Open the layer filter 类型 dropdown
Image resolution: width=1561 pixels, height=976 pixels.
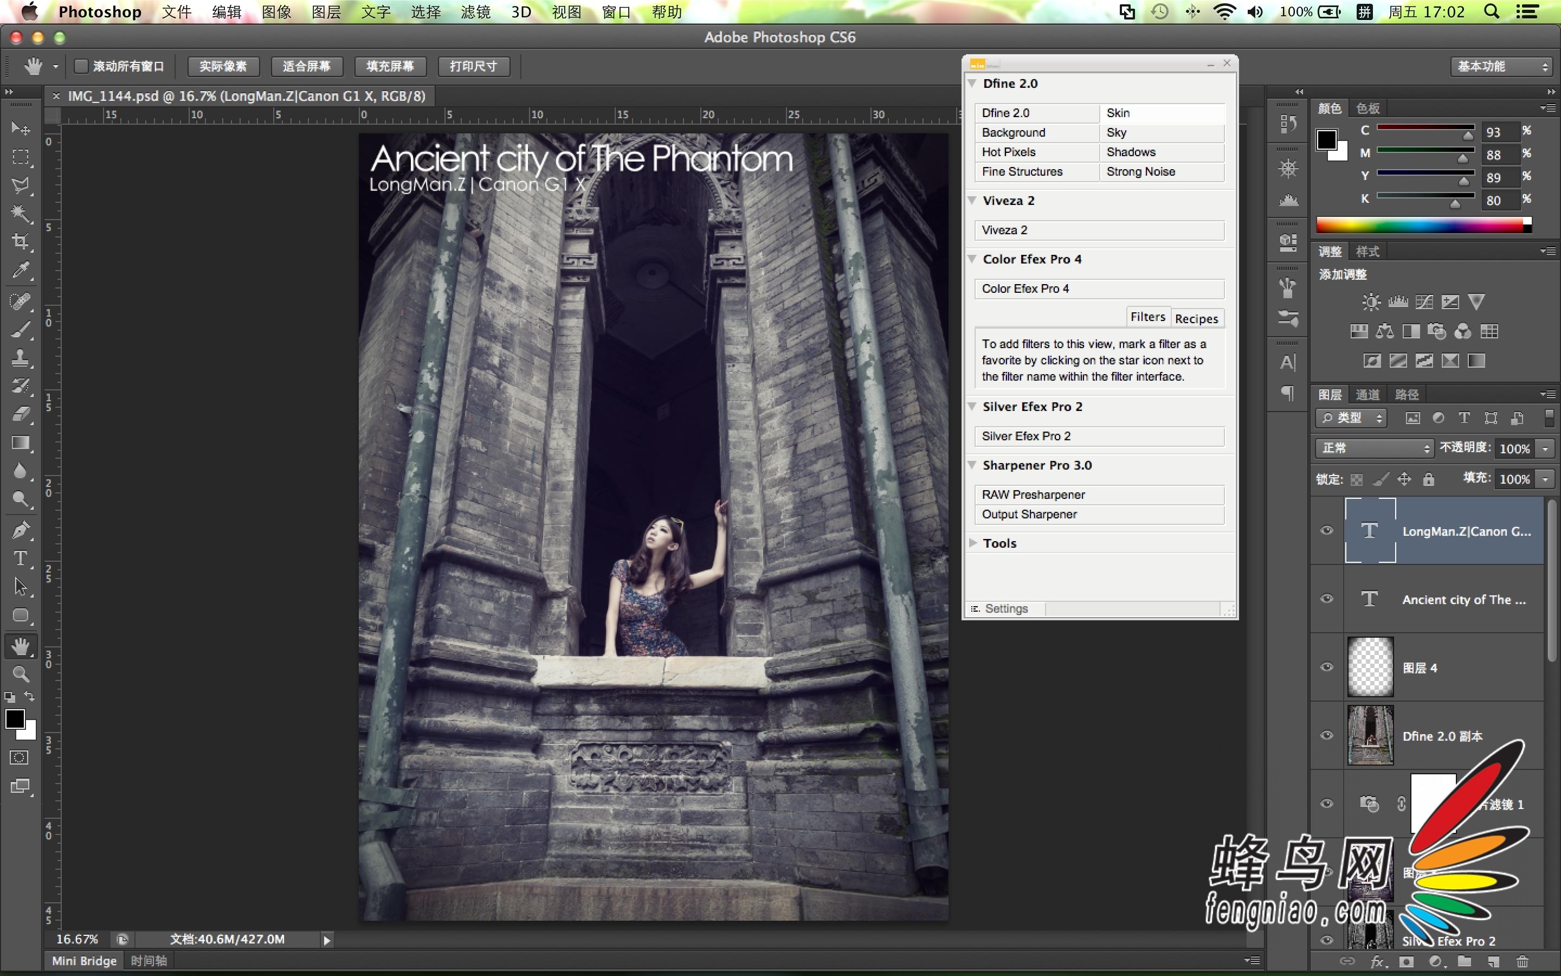[x=1351, y=418]
